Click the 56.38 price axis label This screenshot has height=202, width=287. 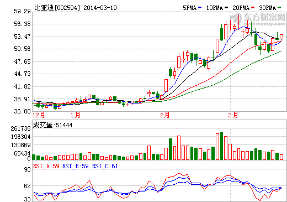(22, 24)
